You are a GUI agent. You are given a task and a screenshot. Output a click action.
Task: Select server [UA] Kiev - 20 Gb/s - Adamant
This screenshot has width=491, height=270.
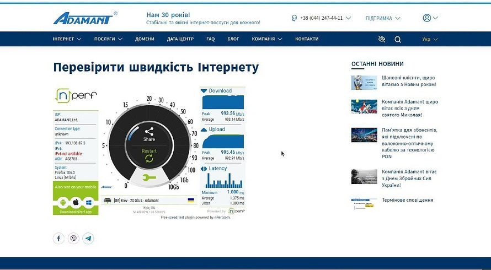(x=149, y=201)
